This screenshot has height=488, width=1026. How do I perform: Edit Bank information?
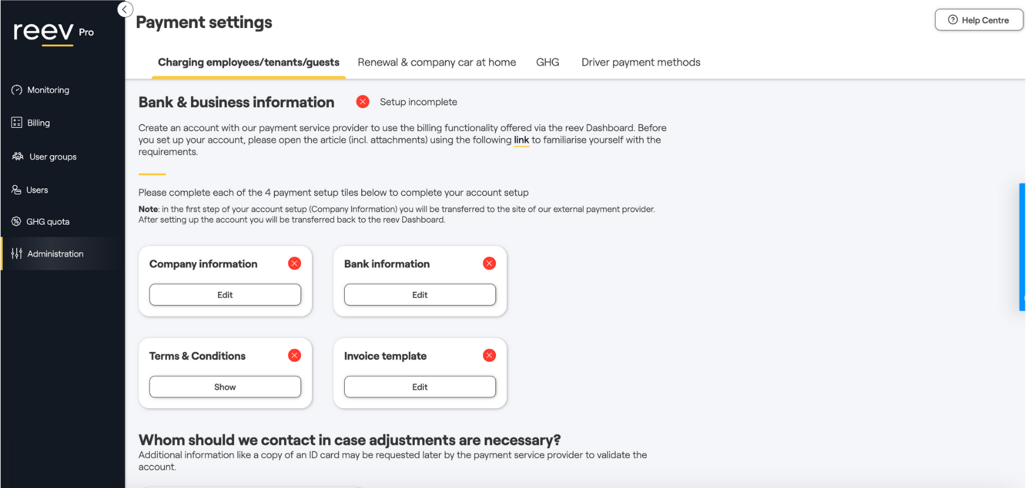point(420,295)
